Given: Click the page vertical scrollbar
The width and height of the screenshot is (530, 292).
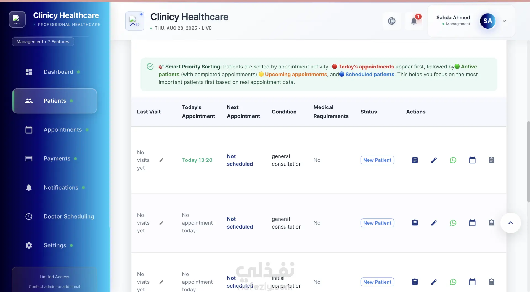Looking at the screenshot, I should point(528,161).
